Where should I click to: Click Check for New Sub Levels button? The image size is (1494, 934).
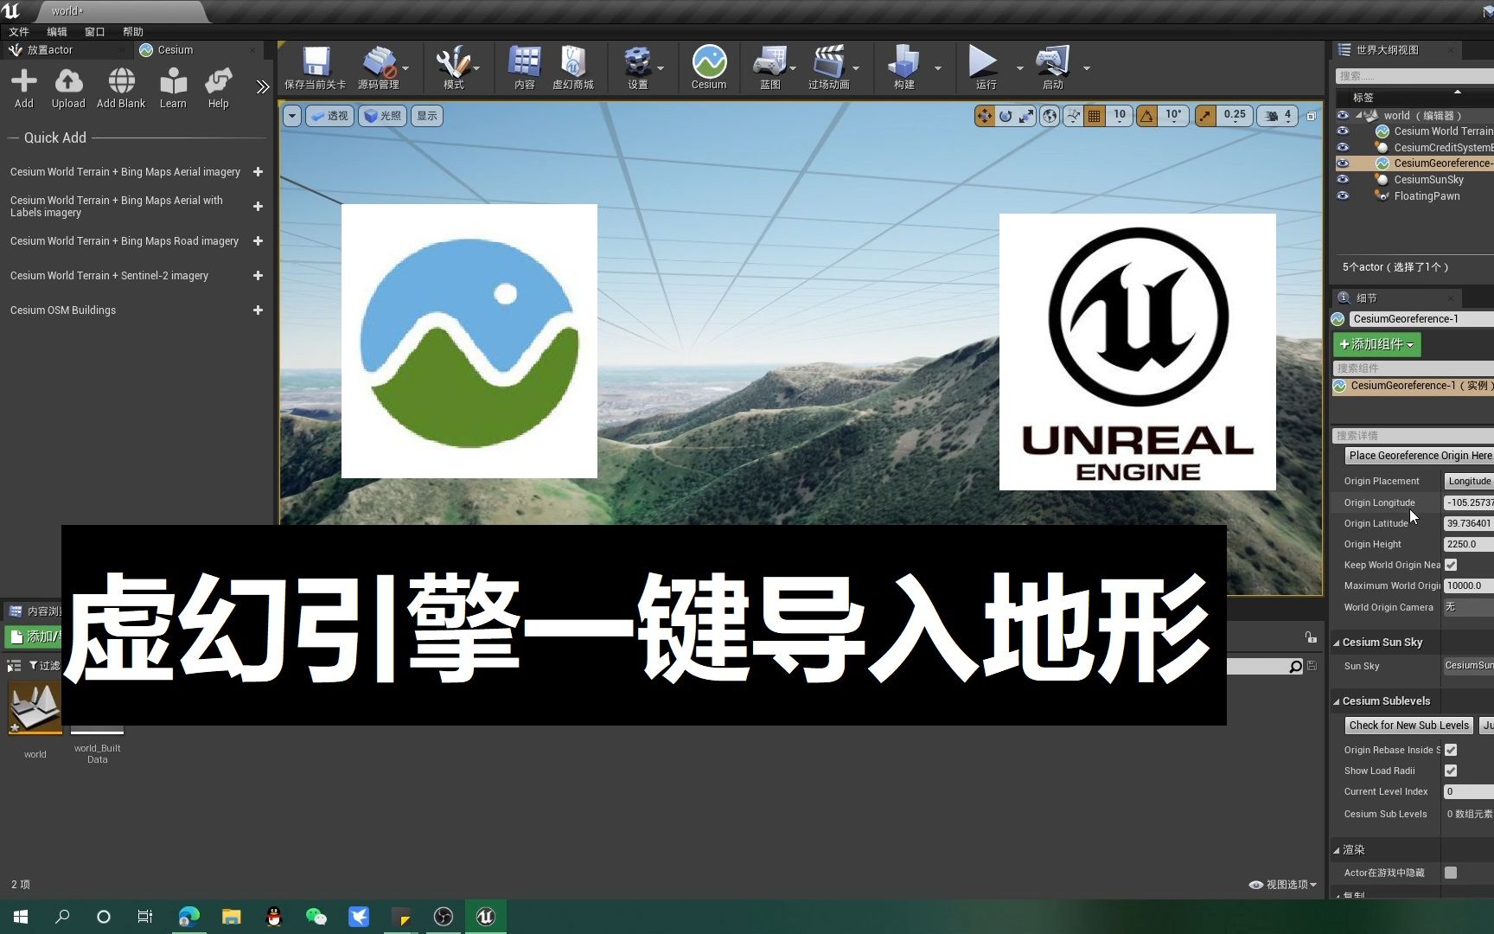tap(1408, 726)
